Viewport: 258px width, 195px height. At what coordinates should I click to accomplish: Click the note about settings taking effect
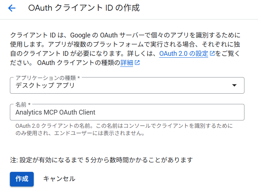coord(101,160)
